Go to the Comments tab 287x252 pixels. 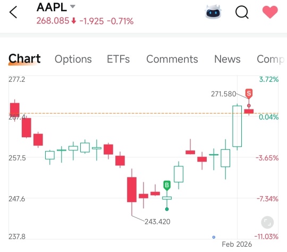pyautogui.click(x=172, y=59)
